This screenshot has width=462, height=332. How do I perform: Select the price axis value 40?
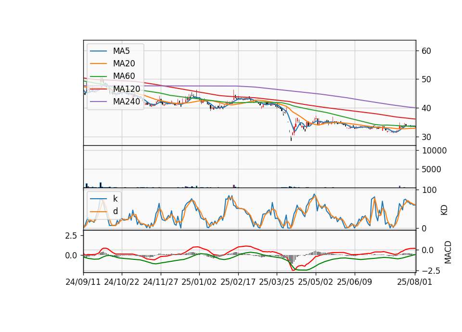coord(426,108)
